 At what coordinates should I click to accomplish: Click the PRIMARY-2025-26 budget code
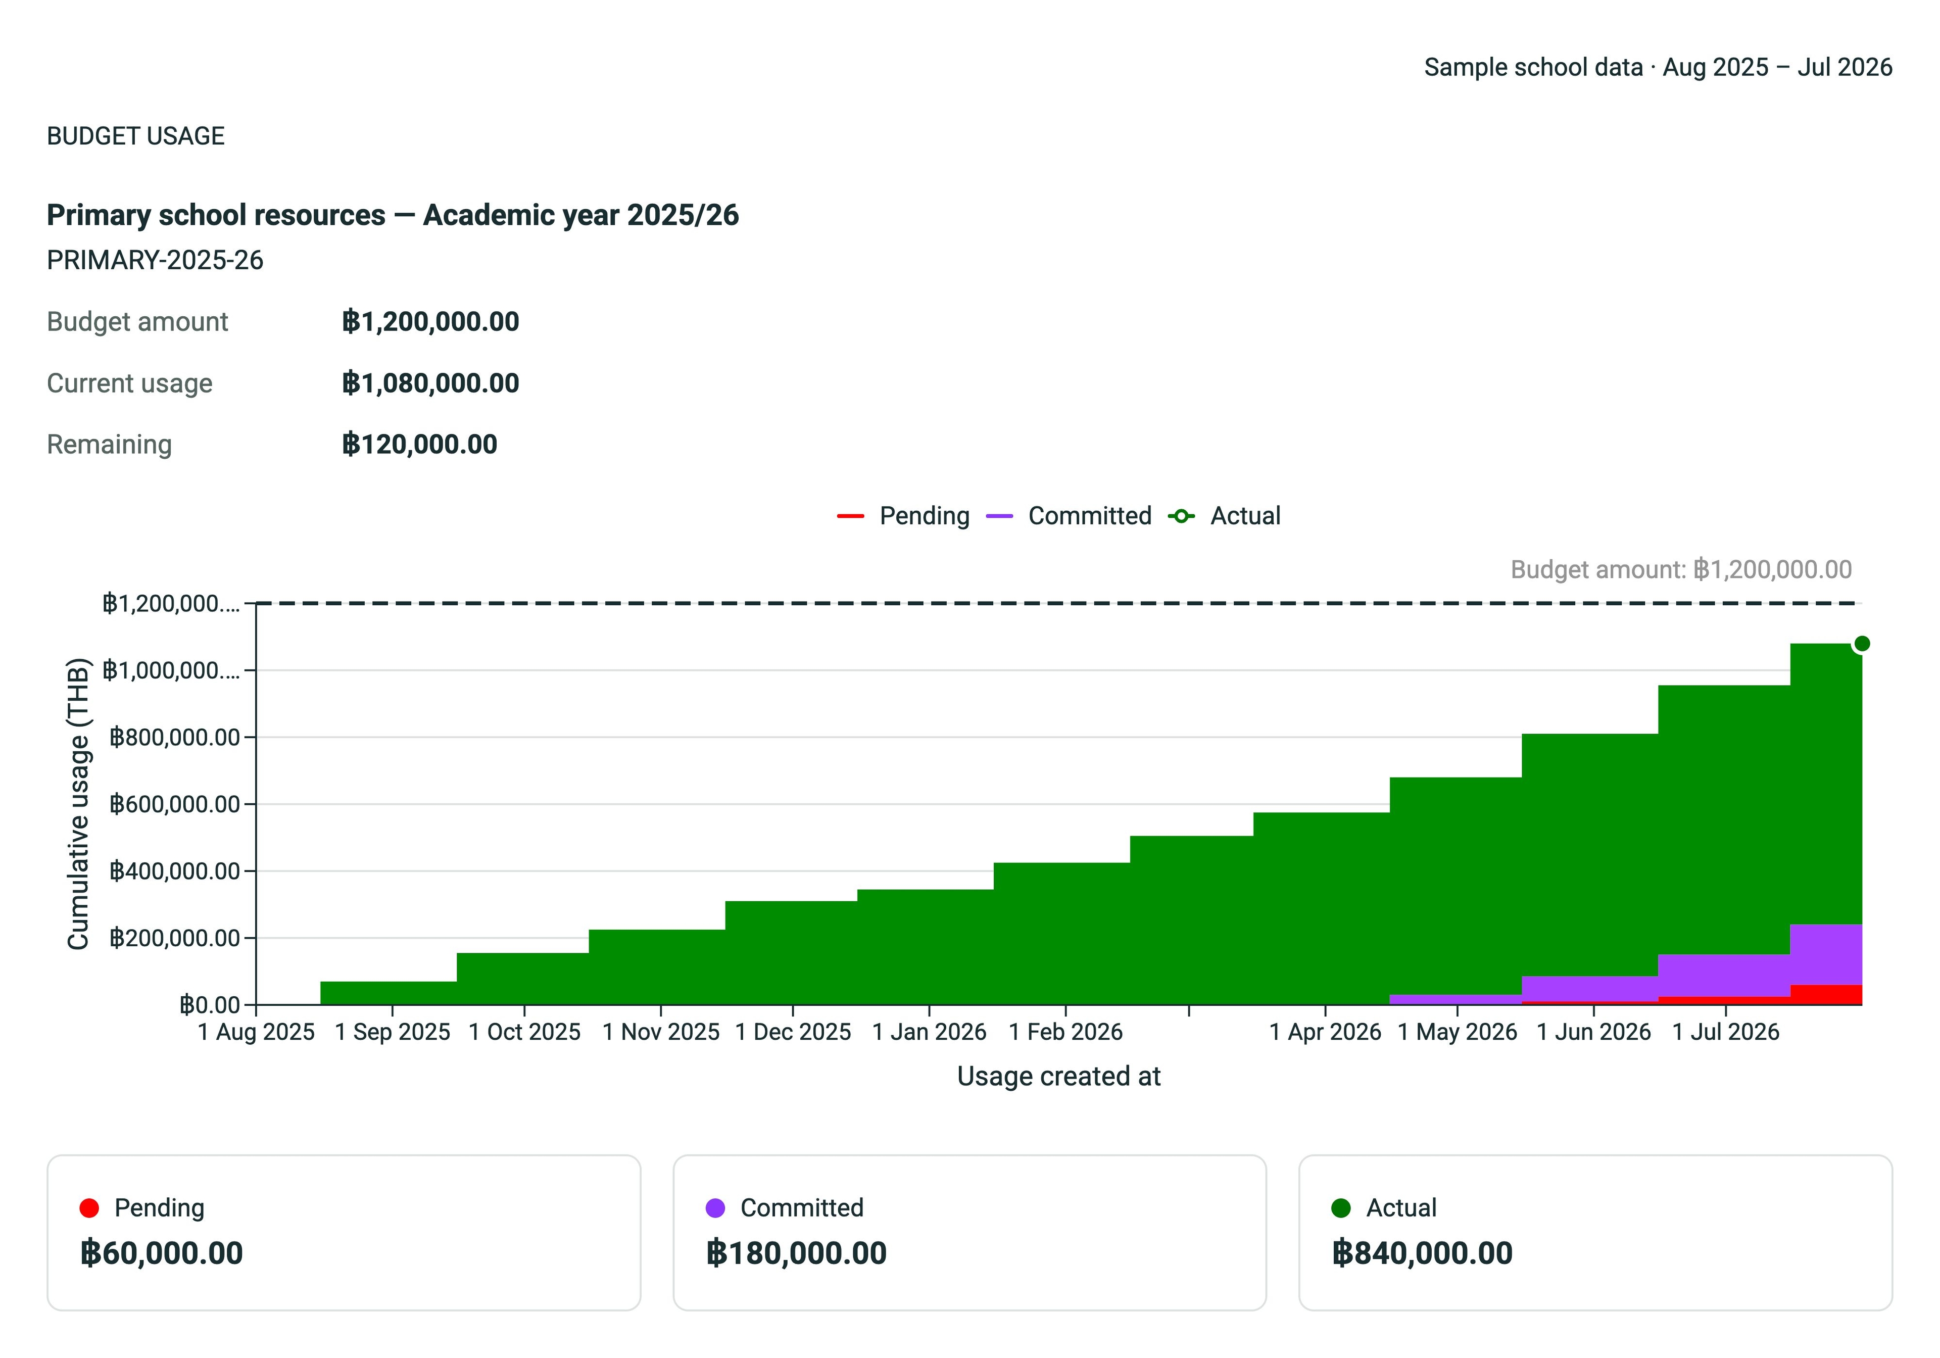[x=155, y=260]
